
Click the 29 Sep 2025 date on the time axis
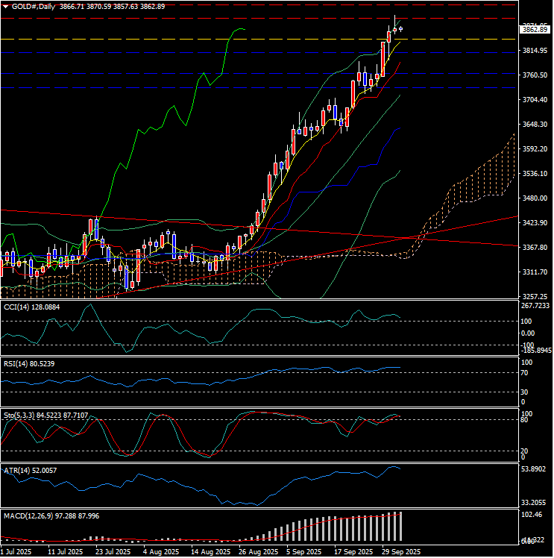(x=400, y=552)
